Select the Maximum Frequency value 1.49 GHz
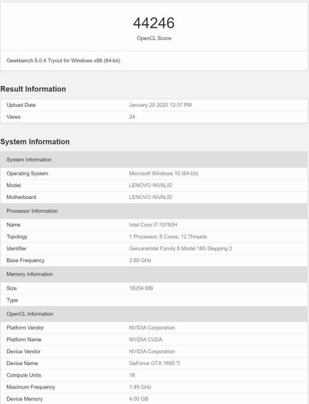This screenshot has width=309, height=404. click(140, 387)
